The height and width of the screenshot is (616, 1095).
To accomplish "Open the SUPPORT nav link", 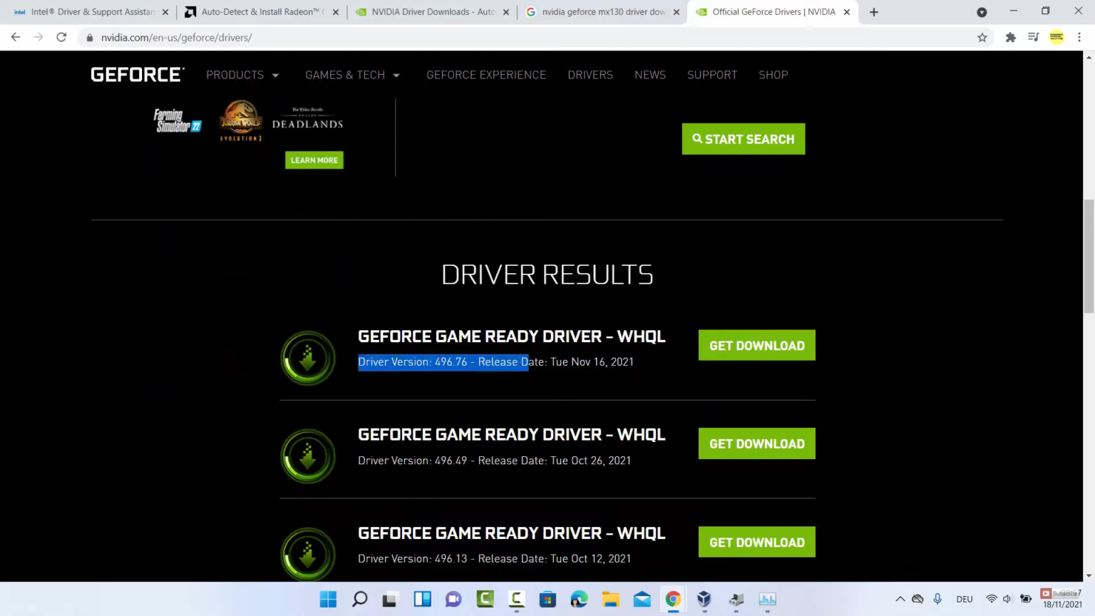I will point(712,75).
